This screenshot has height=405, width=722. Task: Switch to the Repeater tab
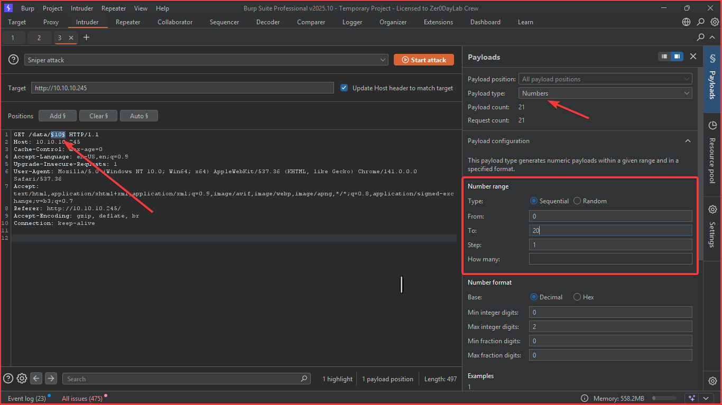point(128,22)
